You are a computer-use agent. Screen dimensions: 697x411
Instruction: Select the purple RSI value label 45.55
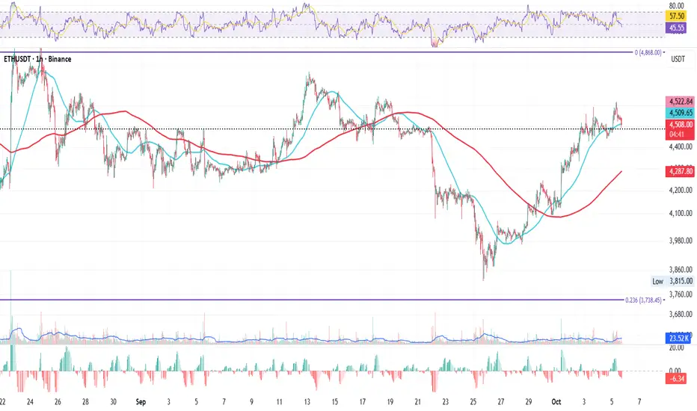pyautogui.click(x=677, y=28)
